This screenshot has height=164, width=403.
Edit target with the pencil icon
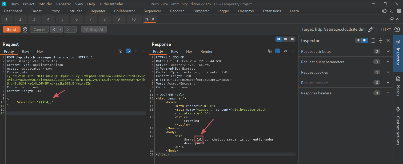(371, 29)
